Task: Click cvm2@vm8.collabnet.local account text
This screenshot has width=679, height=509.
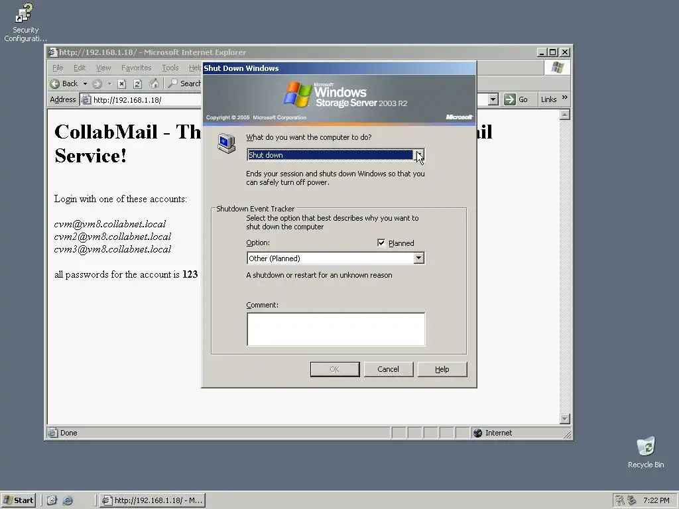Action: [x=113, y=237]
